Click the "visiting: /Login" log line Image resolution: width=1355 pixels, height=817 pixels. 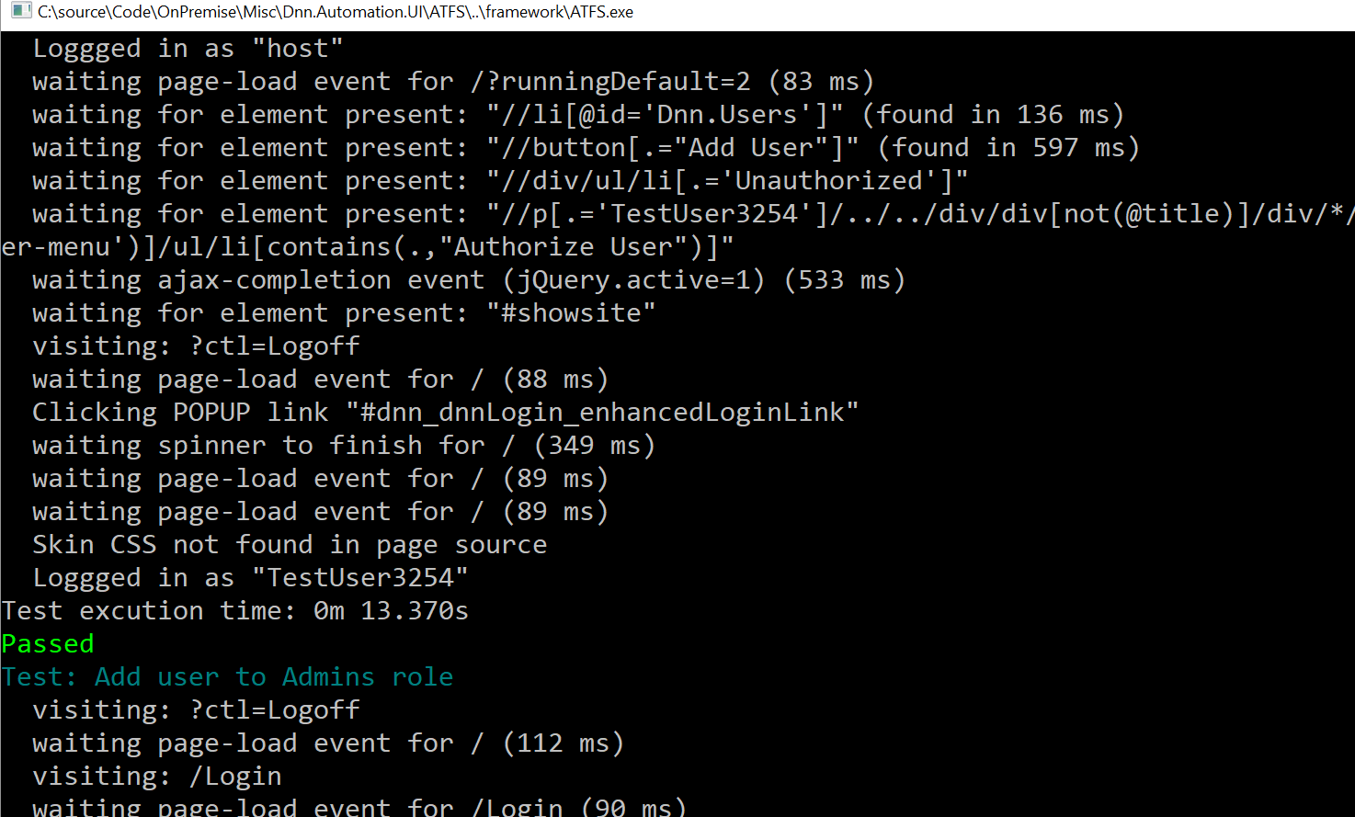156,776
